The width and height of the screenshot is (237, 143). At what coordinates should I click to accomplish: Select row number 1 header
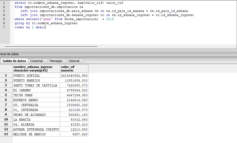point(6,75)
